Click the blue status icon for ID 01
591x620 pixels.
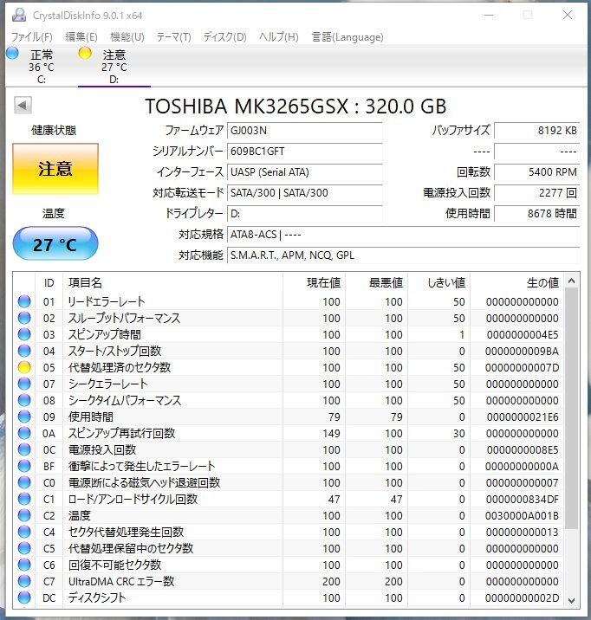[24, 301]
